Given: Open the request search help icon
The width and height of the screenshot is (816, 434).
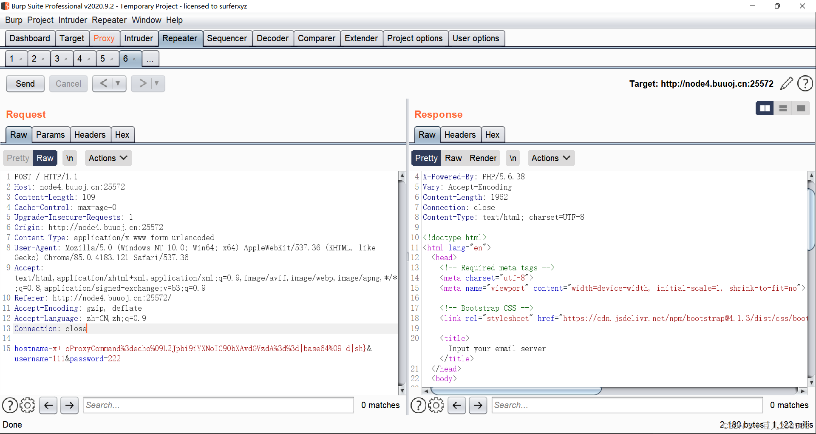Looking at the screenshot, I should (x=10, y=405).
